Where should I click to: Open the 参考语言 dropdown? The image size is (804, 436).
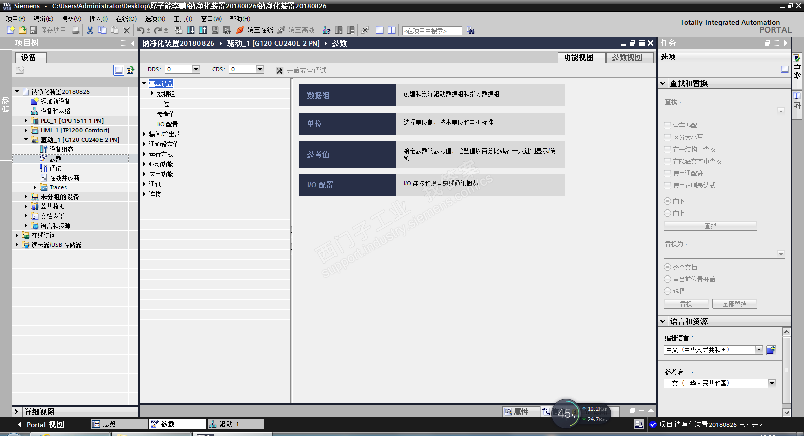[772, 383]
